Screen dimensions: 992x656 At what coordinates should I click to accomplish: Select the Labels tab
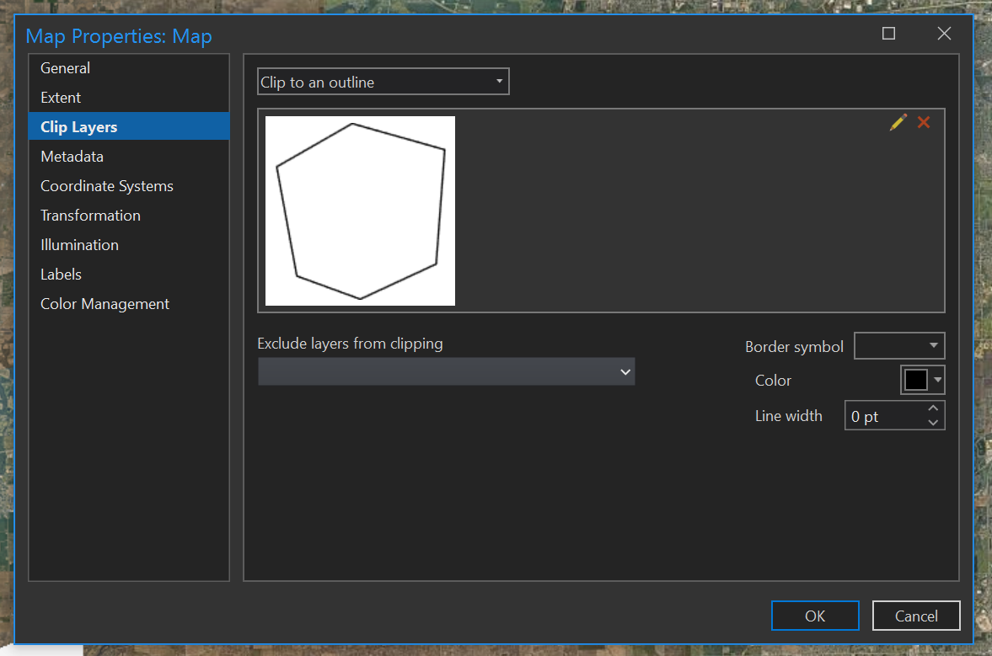click(61, 274)
